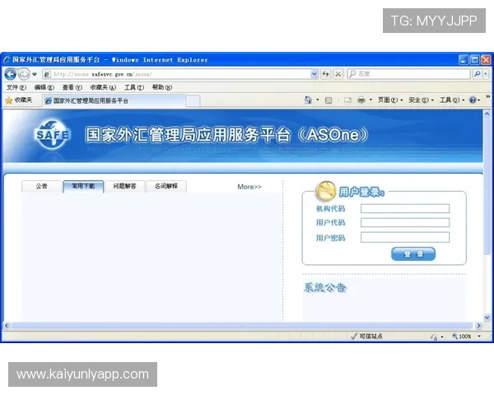Open the 编辑(E) menu
Viewport: 494px width, 395px height.
pyautogui.click(x=44, y=87)
